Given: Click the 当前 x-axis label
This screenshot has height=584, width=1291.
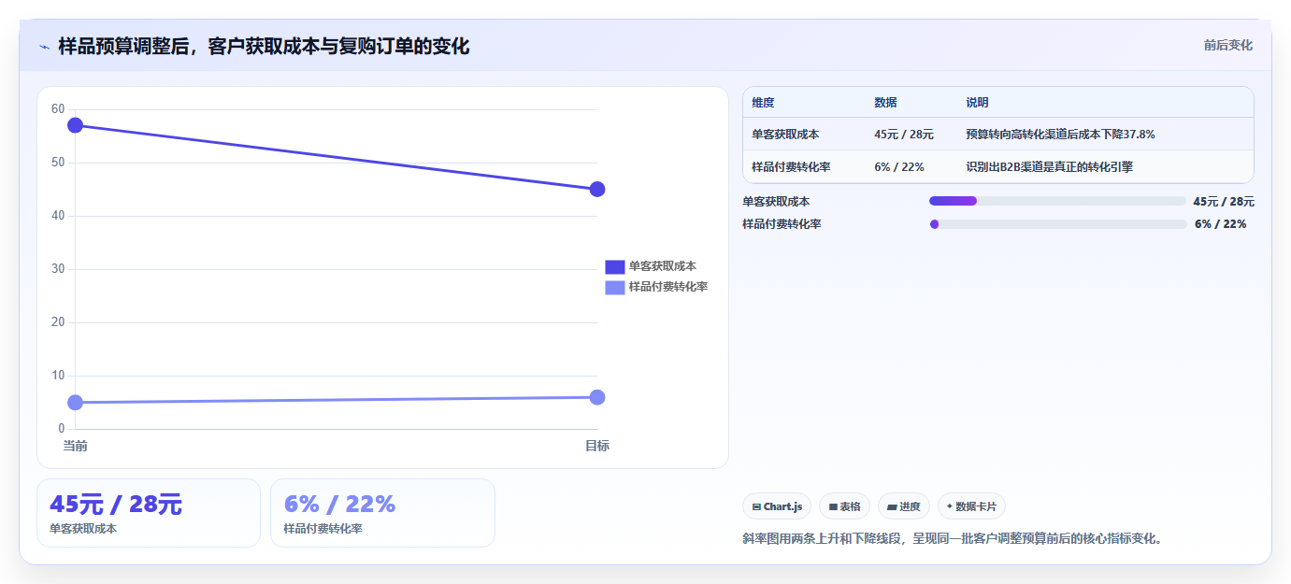Looking at the screenshot, I should coord(76,446).
